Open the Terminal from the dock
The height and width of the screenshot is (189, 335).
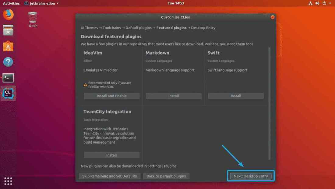point(8,78)
